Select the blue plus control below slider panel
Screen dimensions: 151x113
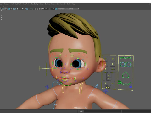(x=106, y=91)
